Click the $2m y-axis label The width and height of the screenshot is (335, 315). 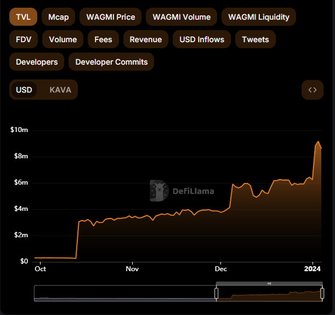click(x=21, y=235)
